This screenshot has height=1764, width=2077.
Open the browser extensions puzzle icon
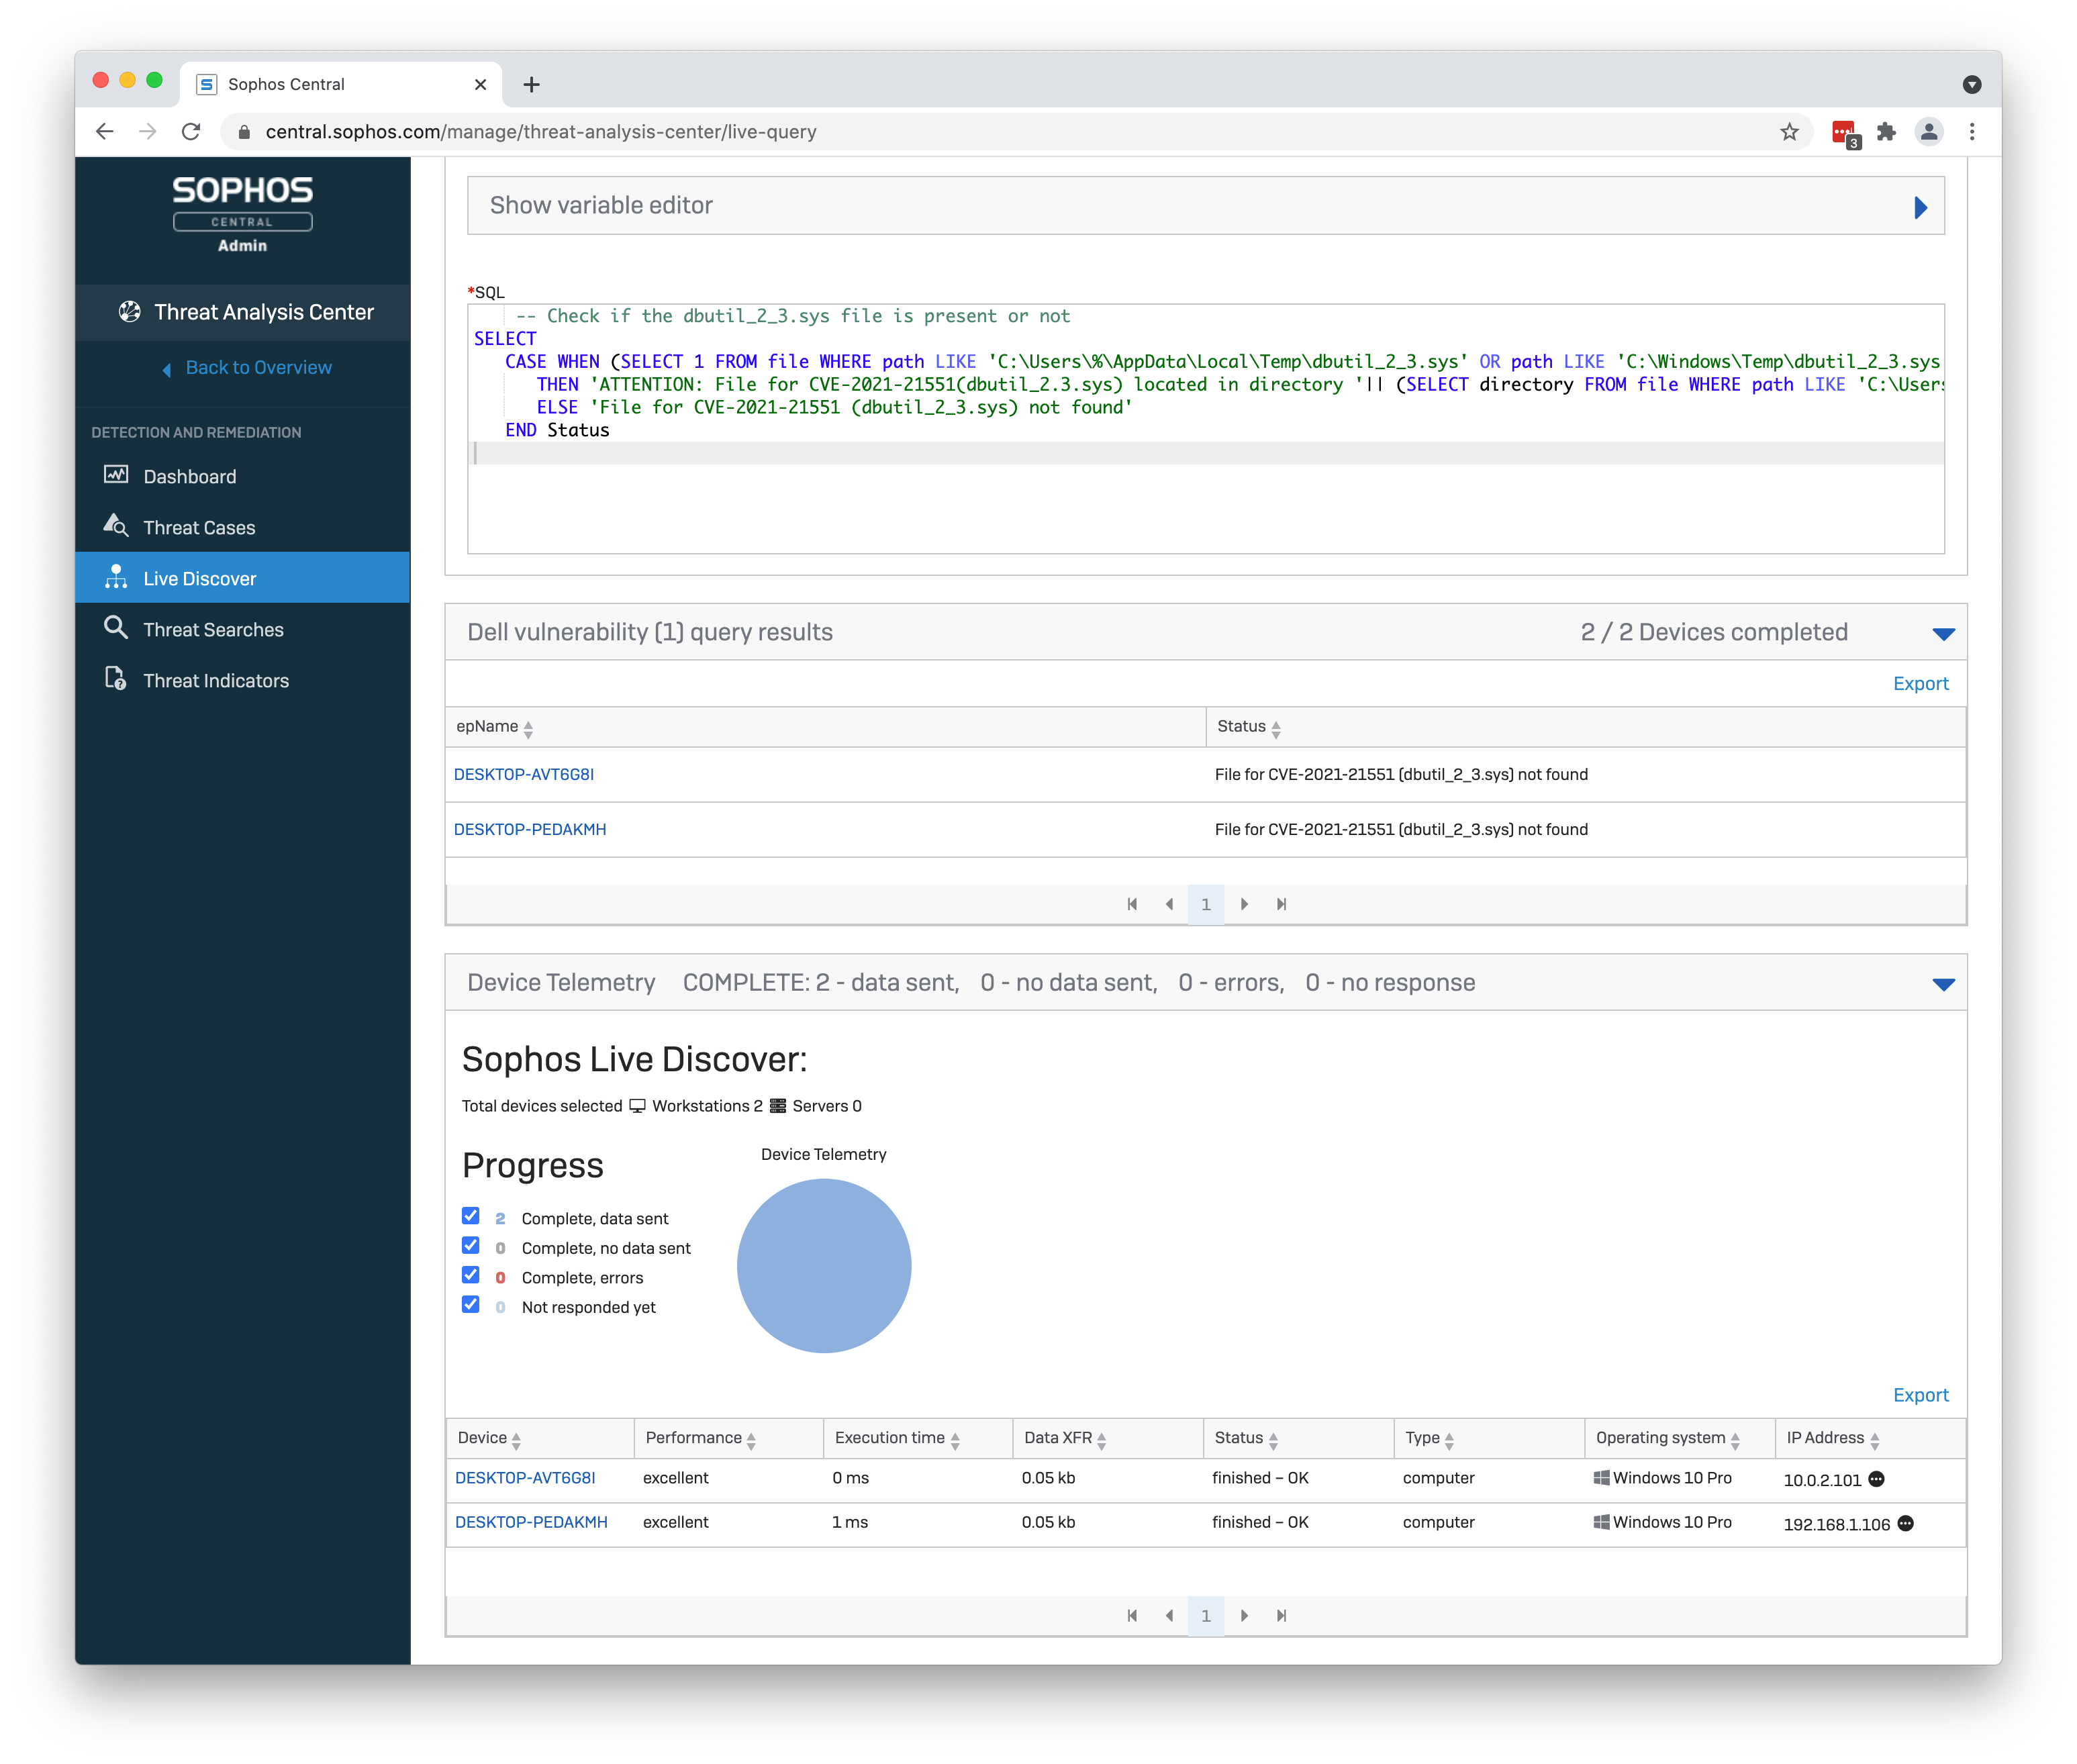pyautogui.click(x=1886, y=132)
